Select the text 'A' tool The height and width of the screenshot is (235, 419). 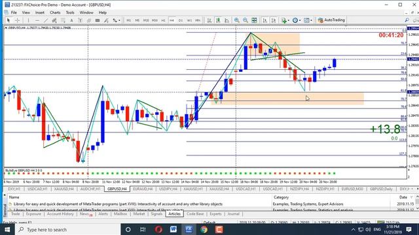point(71,20)
